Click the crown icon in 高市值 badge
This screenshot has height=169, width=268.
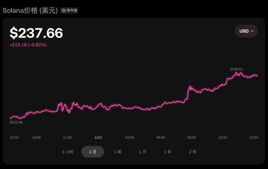63,10
